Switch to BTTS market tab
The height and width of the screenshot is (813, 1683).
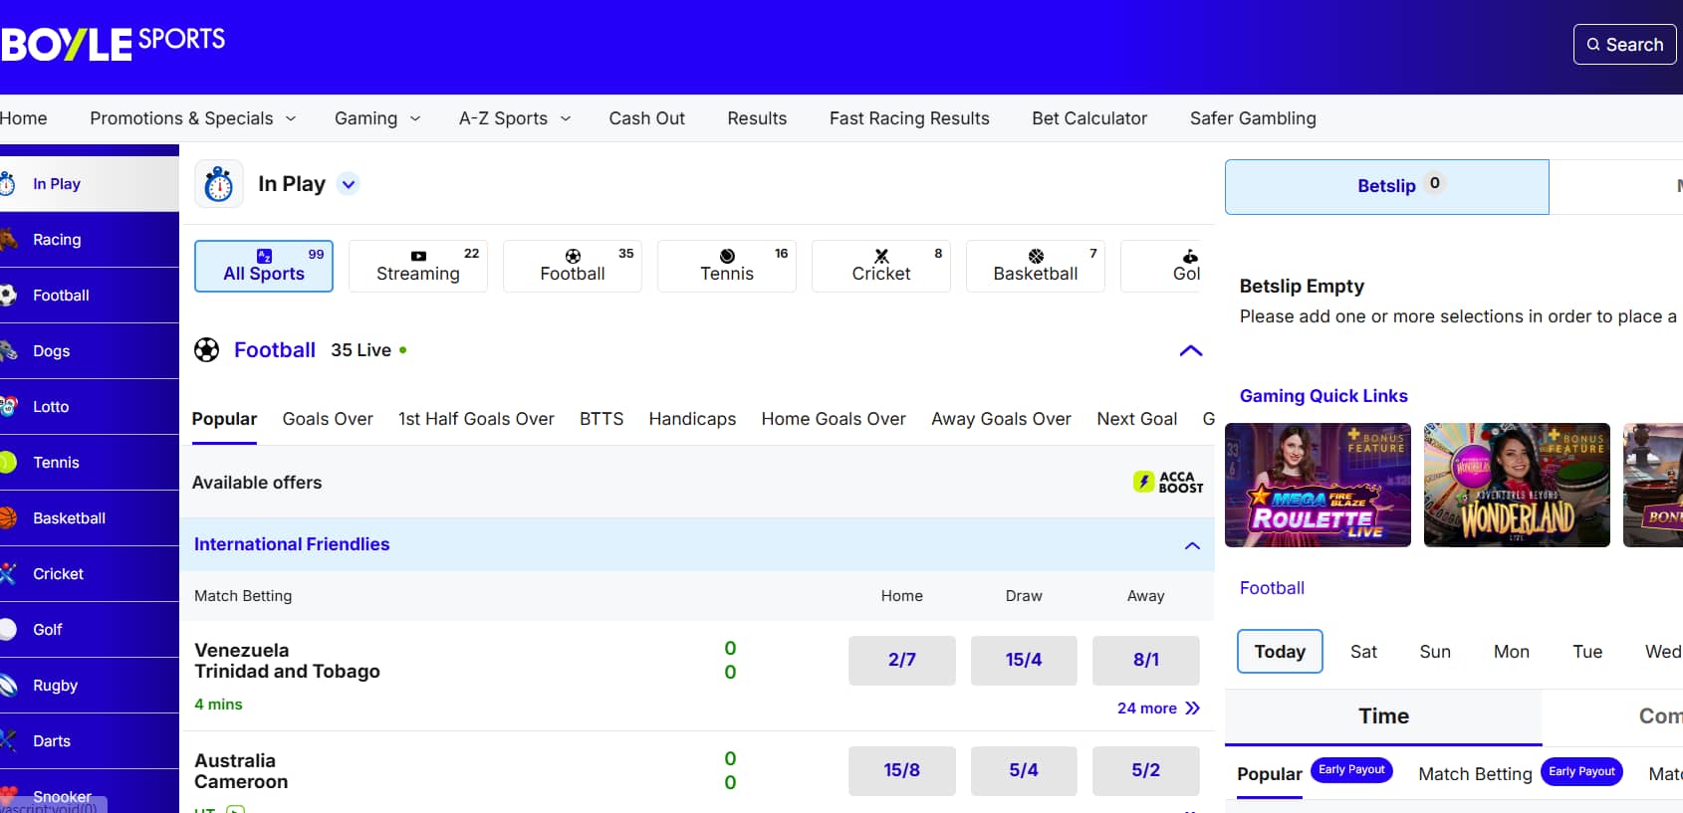601,419
